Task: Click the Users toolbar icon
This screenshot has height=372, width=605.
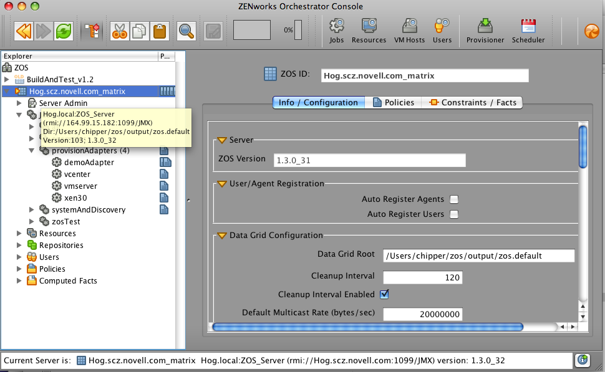Action: point(442,30)
